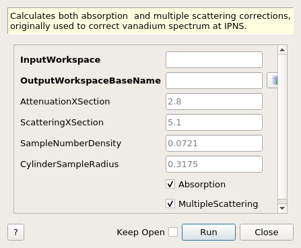Viewport: 301px width, 248px height.
Task: Close the dialog
Action: (267, 232)
